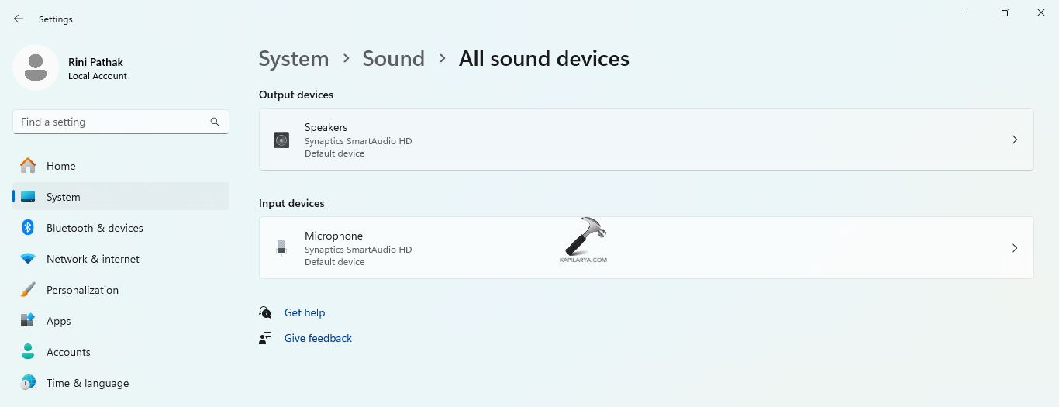Select Accounts in the sidebar

pyautogui.click(x=68, y=352)
